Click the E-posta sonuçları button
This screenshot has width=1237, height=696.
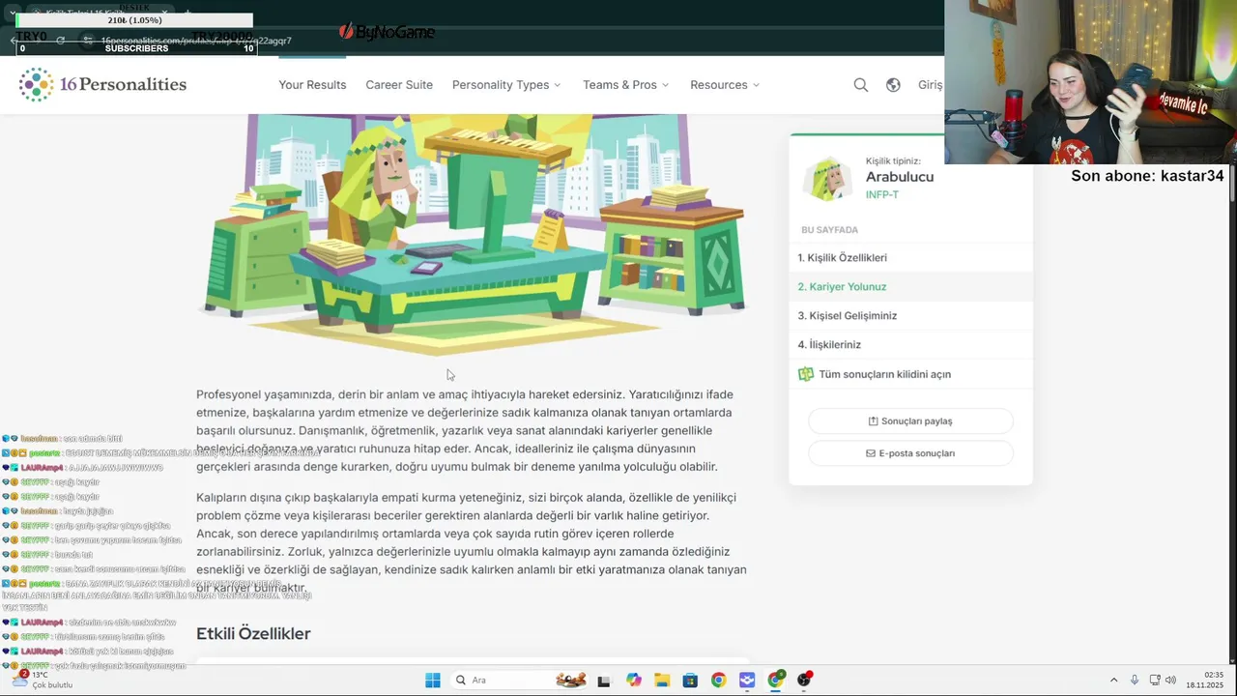pos(910,453)
